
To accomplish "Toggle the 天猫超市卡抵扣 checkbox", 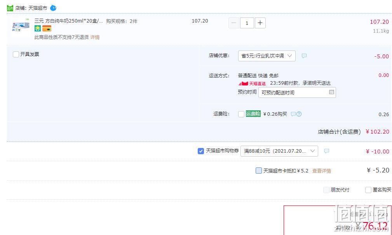I will tap(259, 171).
